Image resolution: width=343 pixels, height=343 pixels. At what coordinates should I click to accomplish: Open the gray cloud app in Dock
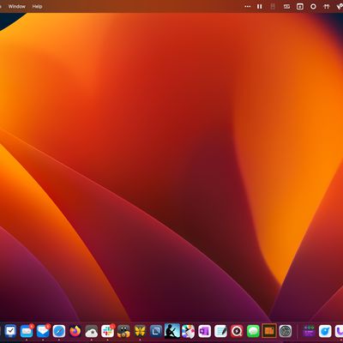(x=92, y=331)
